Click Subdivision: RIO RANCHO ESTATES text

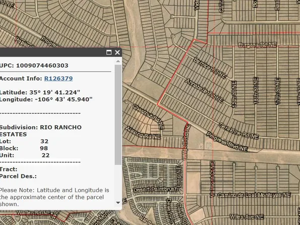click(x=41, y=131)
